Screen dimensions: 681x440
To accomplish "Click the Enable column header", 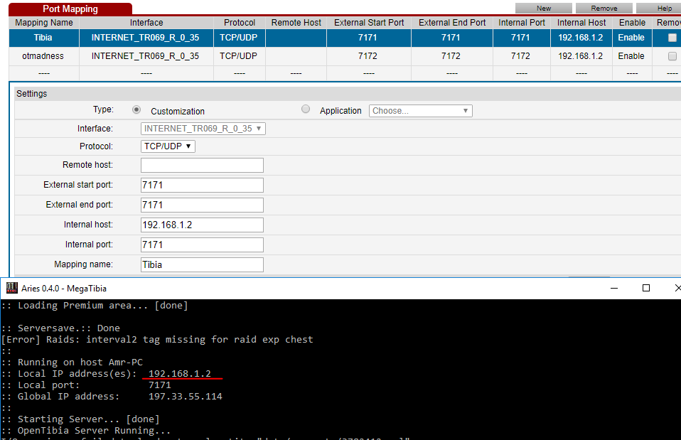I will pos(633,23).
